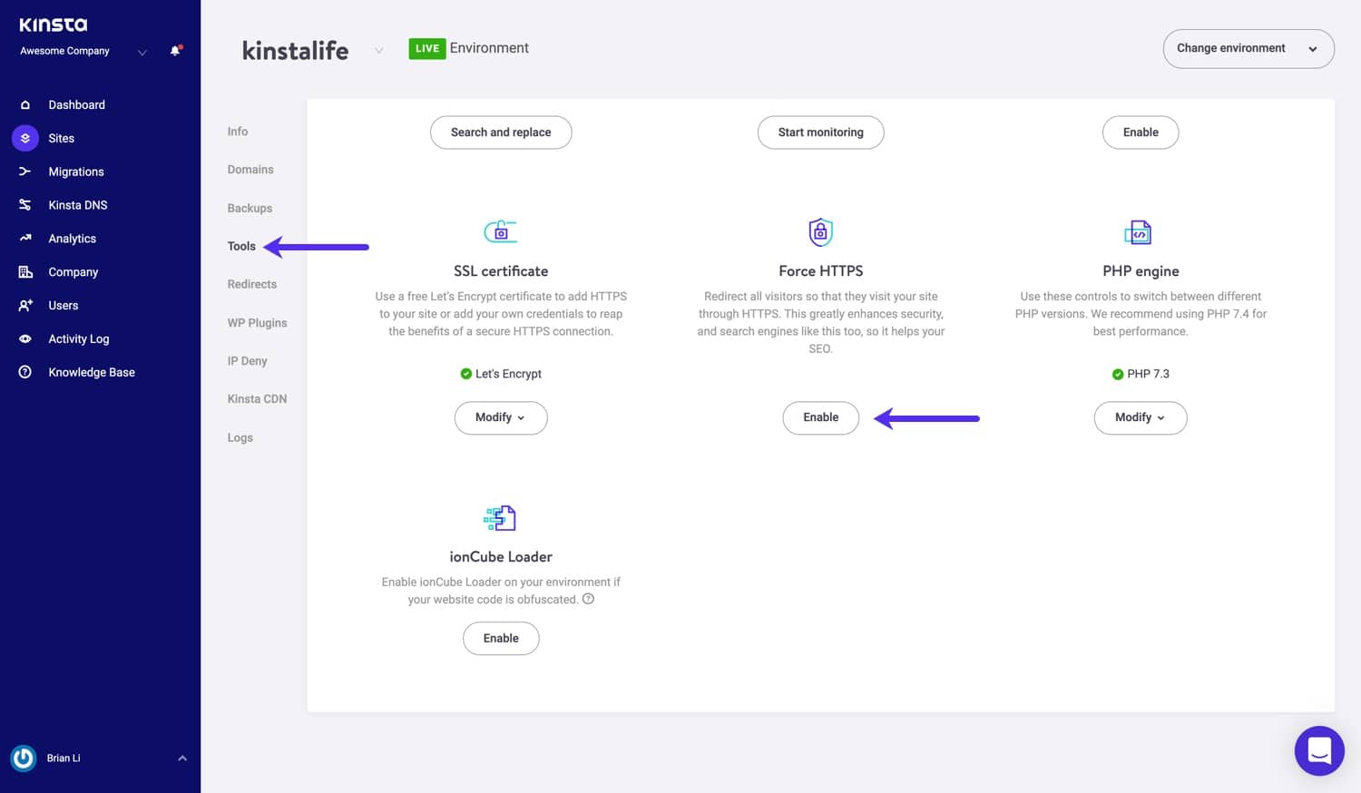This screenshot has width=1361, height=793.
Task: Select the Kinsta CDN tab
Action: coord(257,399)
